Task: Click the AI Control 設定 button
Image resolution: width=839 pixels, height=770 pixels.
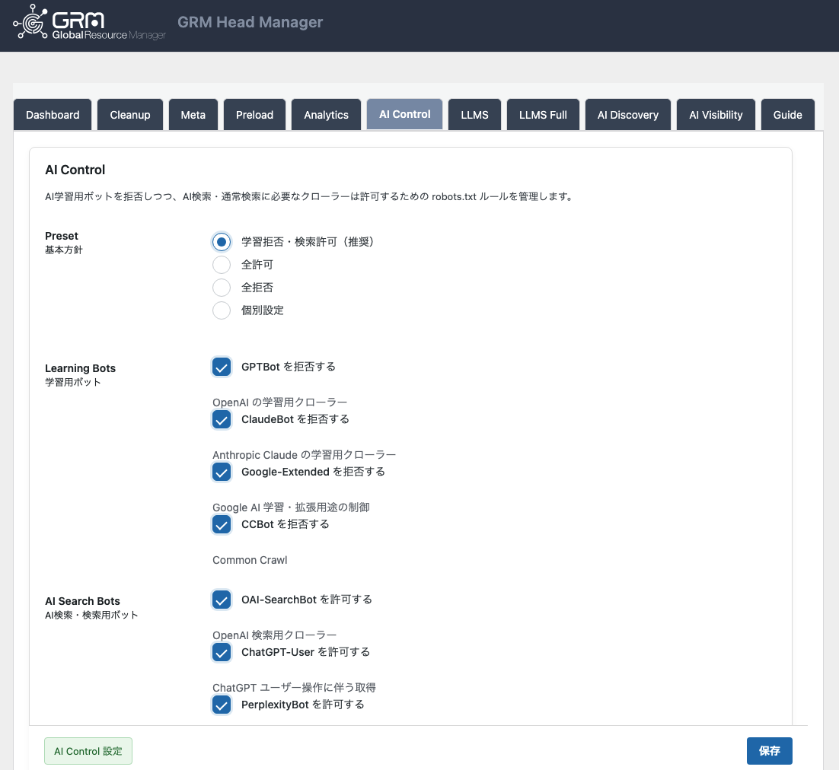Action: click(88, 751)
